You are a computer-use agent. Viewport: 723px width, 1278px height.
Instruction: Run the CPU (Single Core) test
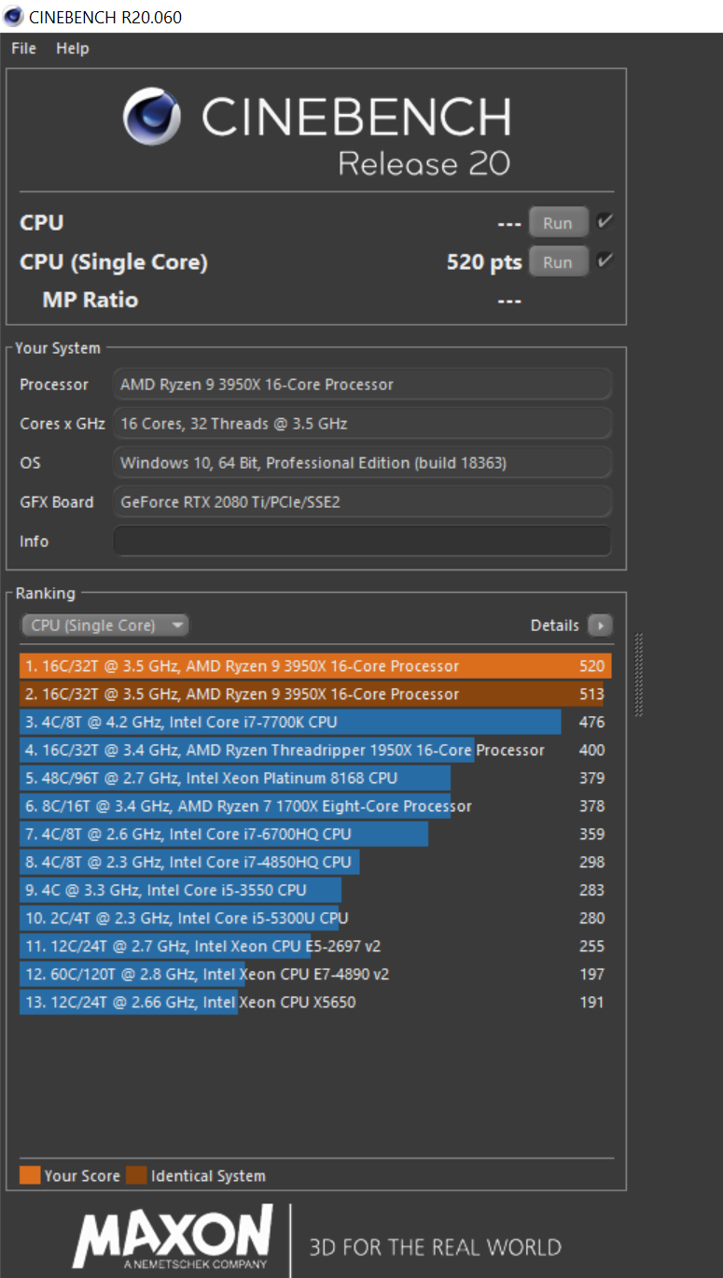558,262
